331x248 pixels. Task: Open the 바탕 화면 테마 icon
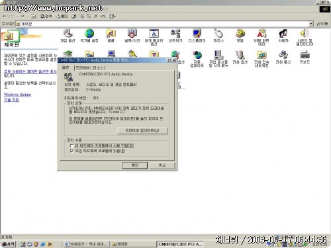point(261,37)
